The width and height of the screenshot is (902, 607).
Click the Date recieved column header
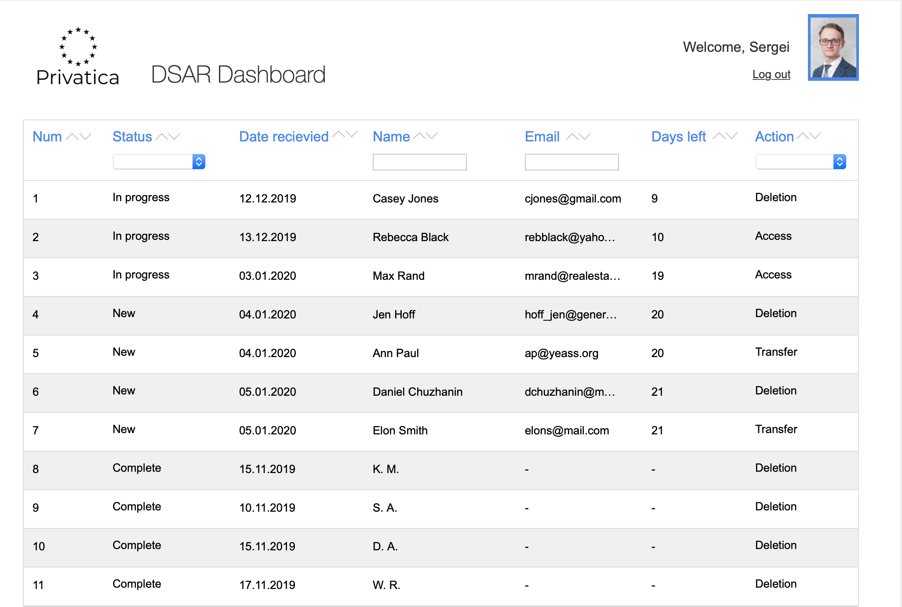click(x=284, y=137)
